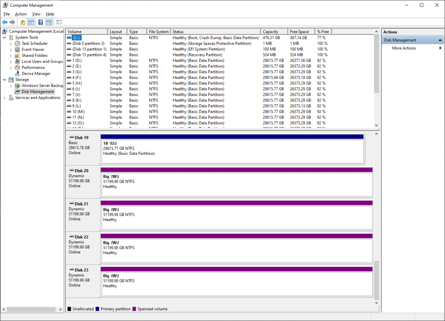Collapse the Storage tree node
Image resolution: width=445 pixels, height=321 pixels.
[4, 80]
